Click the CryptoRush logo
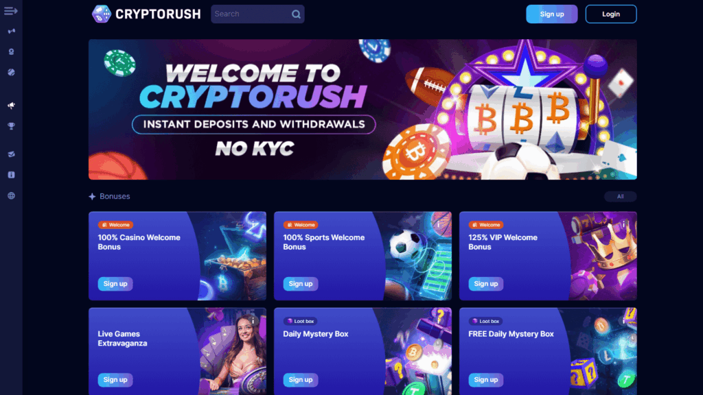Viewport: 703px width, 395px height. coord(146,14)
